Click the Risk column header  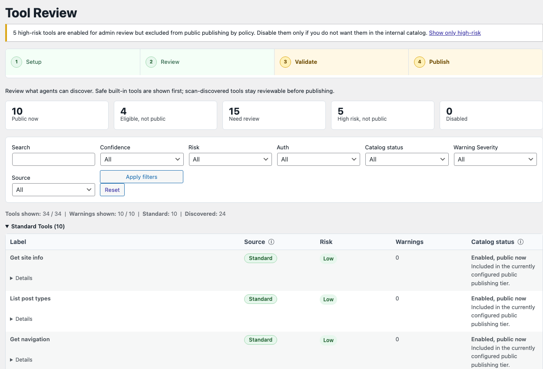coord(326,242)
